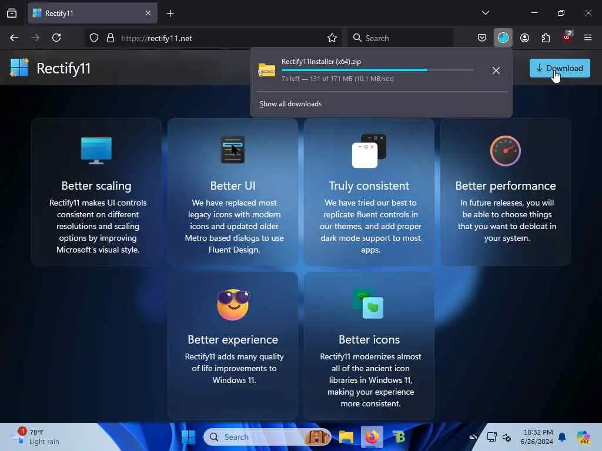
Task: Show site security padlock info
Action: click(x=111, y=38)
